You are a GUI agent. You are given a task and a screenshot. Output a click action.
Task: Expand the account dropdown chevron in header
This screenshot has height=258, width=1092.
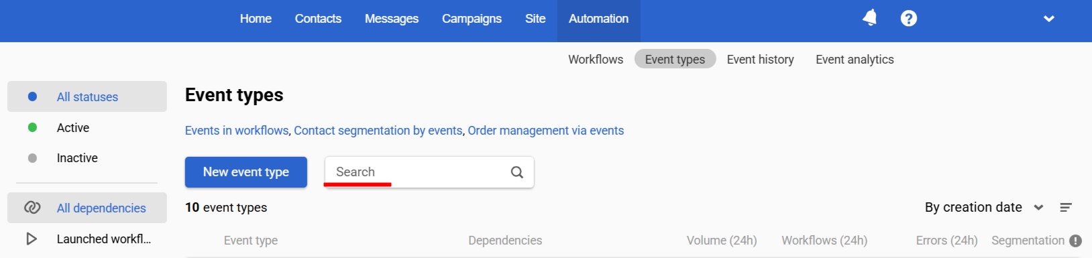tap(1049, 19)
